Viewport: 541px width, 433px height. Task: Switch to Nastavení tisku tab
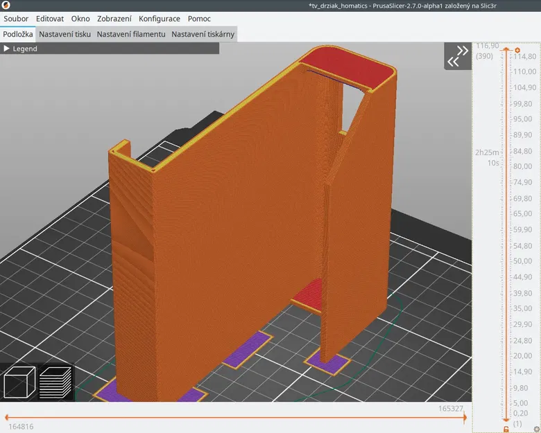[65, 34]
